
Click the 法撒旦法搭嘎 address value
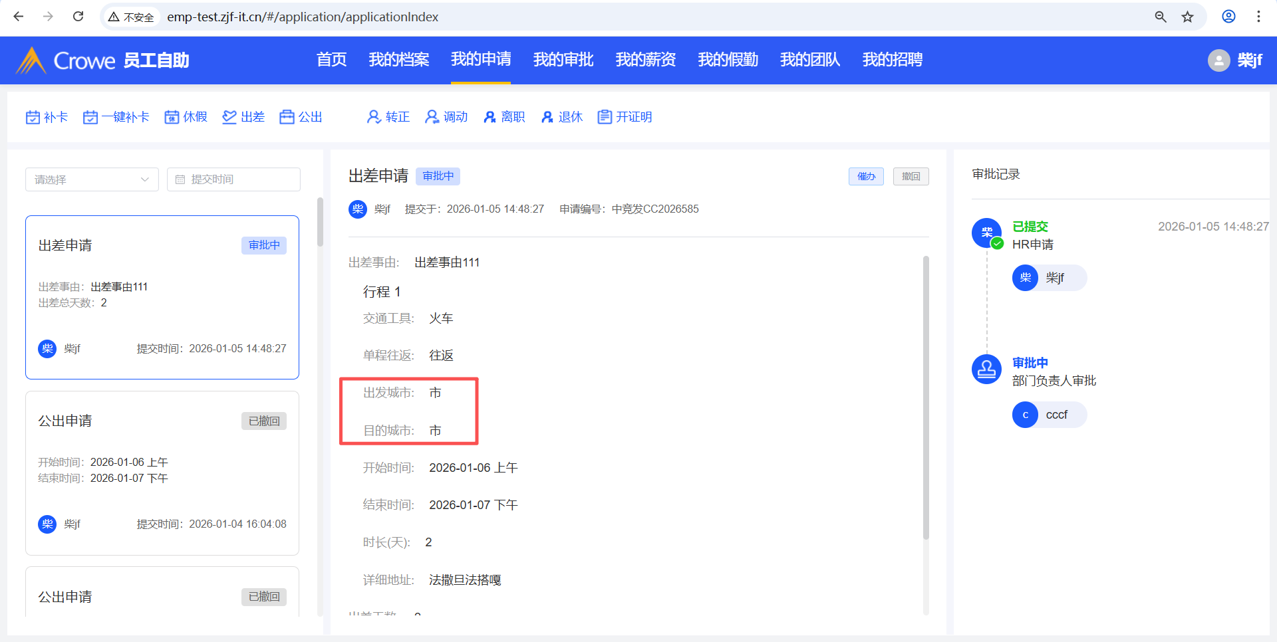pyautogui.click(x=465, y=580)
